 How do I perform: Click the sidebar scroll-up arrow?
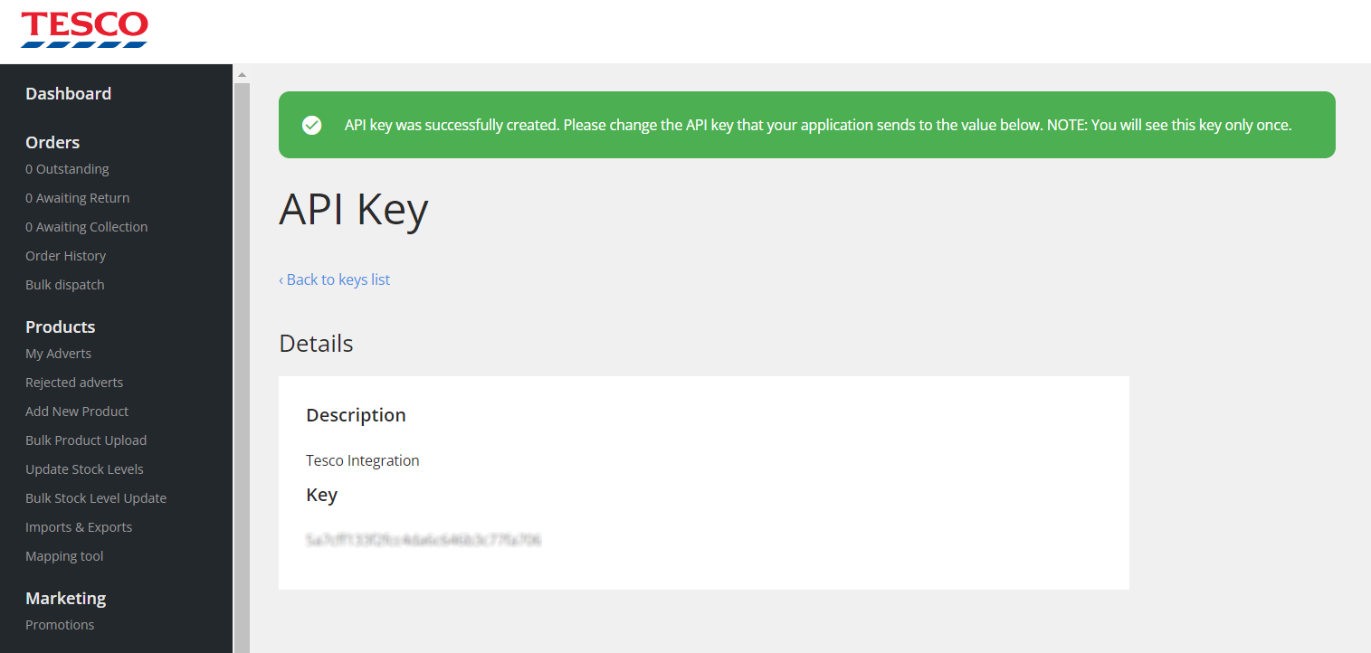[242, 74]
